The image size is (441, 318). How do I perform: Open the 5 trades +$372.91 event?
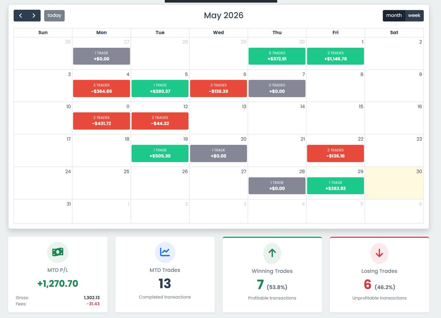pos(277,56)
